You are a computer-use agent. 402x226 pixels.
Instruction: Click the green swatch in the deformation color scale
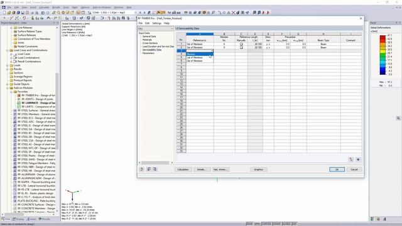pos(383,55)
